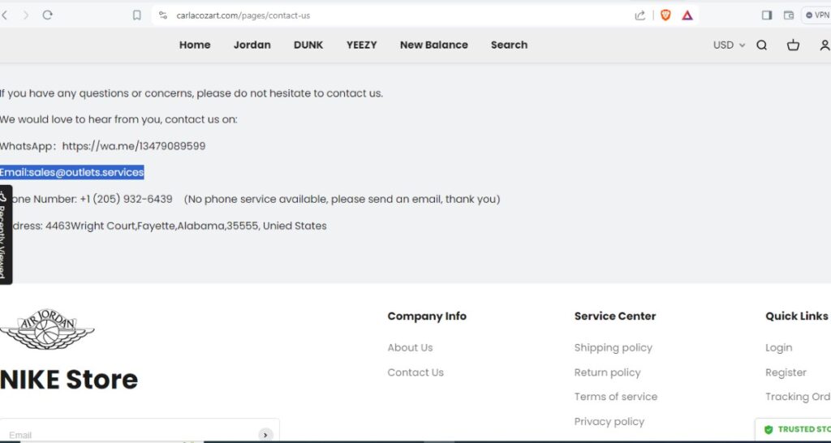Image resolution: width=831 pixels, height=443 pixels.
Task: Open the Return policy link
Action: [x=607, y=372]
